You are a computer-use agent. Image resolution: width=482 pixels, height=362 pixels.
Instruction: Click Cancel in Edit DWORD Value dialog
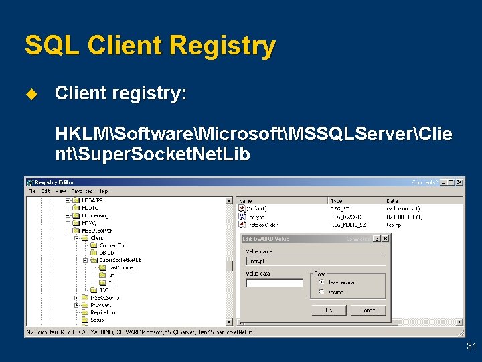pos(368,310)
